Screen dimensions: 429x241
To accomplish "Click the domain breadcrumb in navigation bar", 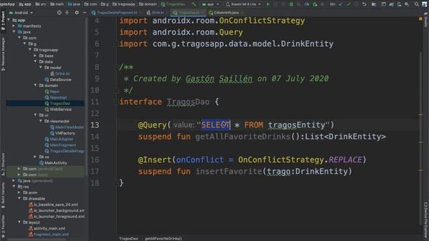I will (x=148, y=4).
